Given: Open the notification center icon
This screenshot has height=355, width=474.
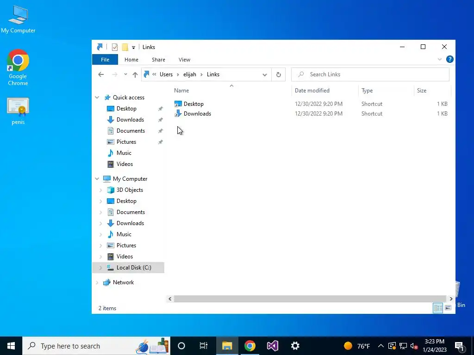Looking at the screenshot, I should [459, 346].
